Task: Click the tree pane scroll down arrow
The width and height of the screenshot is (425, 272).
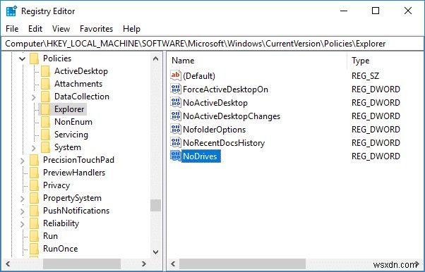Action: coord(155,252)
